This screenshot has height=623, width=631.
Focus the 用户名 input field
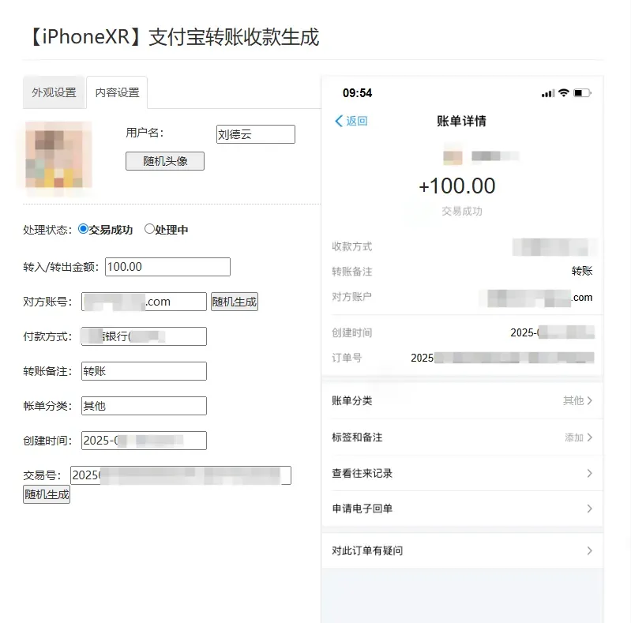pos(256,134)
